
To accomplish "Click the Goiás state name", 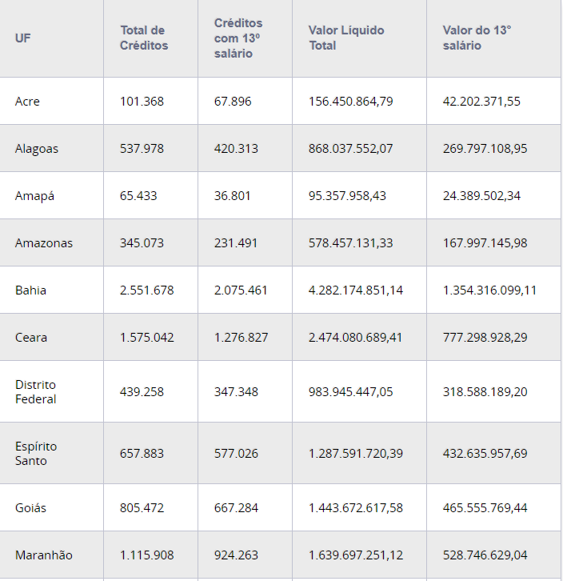I will click(x=31, y=508).
